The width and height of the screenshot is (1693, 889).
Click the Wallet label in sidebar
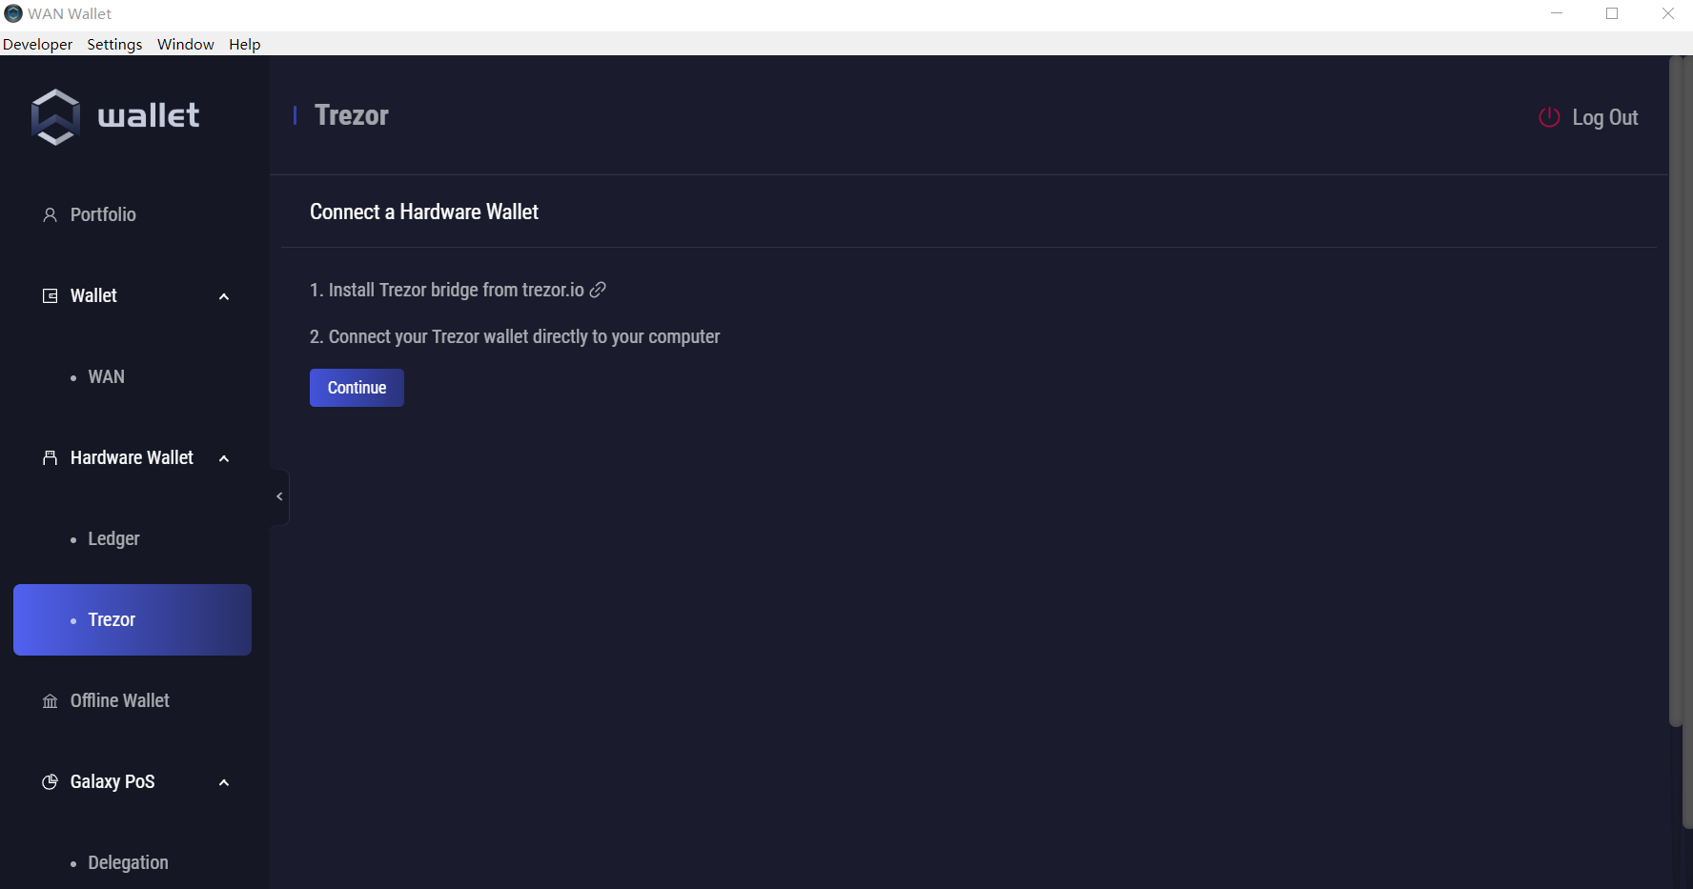tap(93, 296)
